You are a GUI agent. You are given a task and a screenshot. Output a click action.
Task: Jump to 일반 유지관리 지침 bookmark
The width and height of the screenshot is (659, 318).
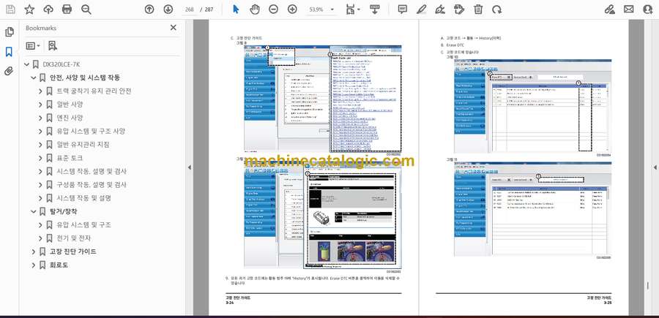coord(83,145)
